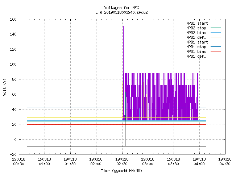Click the x-axis tick label 190318 03:00

[x=148, y=162]
